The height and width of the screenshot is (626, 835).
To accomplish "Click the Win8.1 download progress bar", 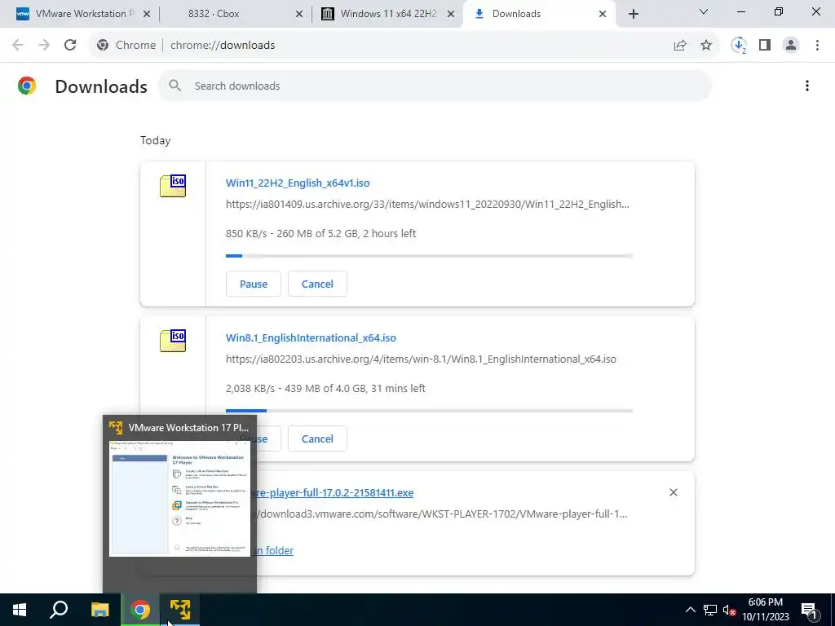I will [x=429, y=411].
